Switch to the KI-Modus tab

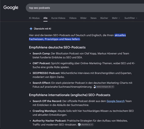(x=34, y=18)
